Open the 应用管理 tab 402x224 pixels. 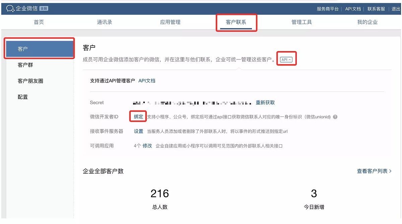pos(170,22)
